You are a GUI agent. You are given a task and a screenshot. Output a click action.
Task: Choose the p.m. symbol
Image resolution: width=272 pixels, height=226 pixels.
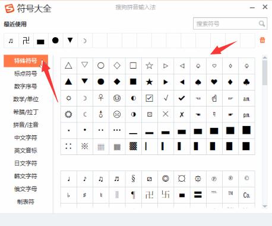(246, 115)
